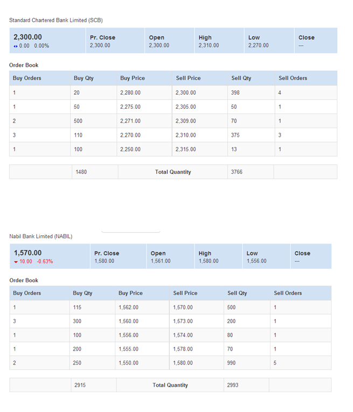
Task: Select the Buy Orders column header in SCB table
Action: (x=27, y=78)
